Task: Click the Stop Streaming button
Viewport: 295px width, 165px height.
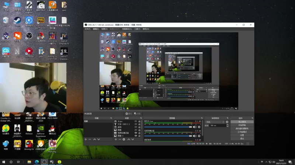Action: pyautogui.click(x=242, y=122)
